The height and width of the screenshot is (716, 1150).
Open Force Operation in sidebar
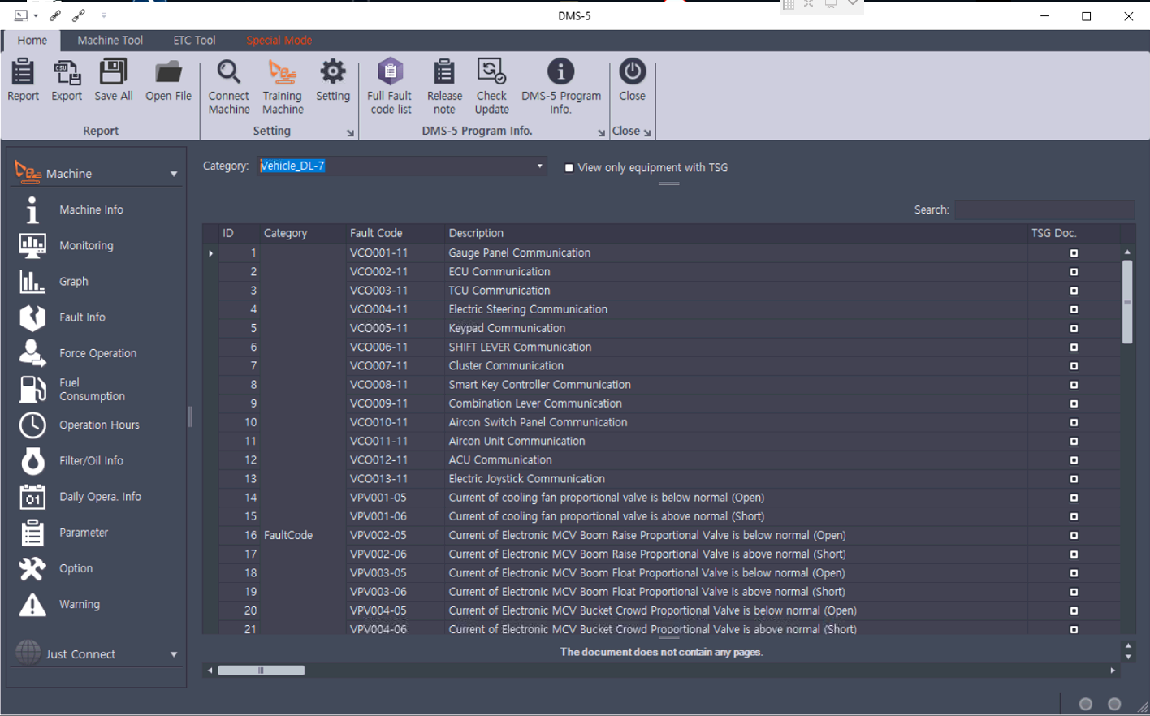pyautogui.click(x=97, y=353)
